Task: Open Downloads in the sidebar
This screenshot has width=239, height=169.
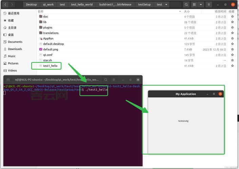Action: point(15,49)
